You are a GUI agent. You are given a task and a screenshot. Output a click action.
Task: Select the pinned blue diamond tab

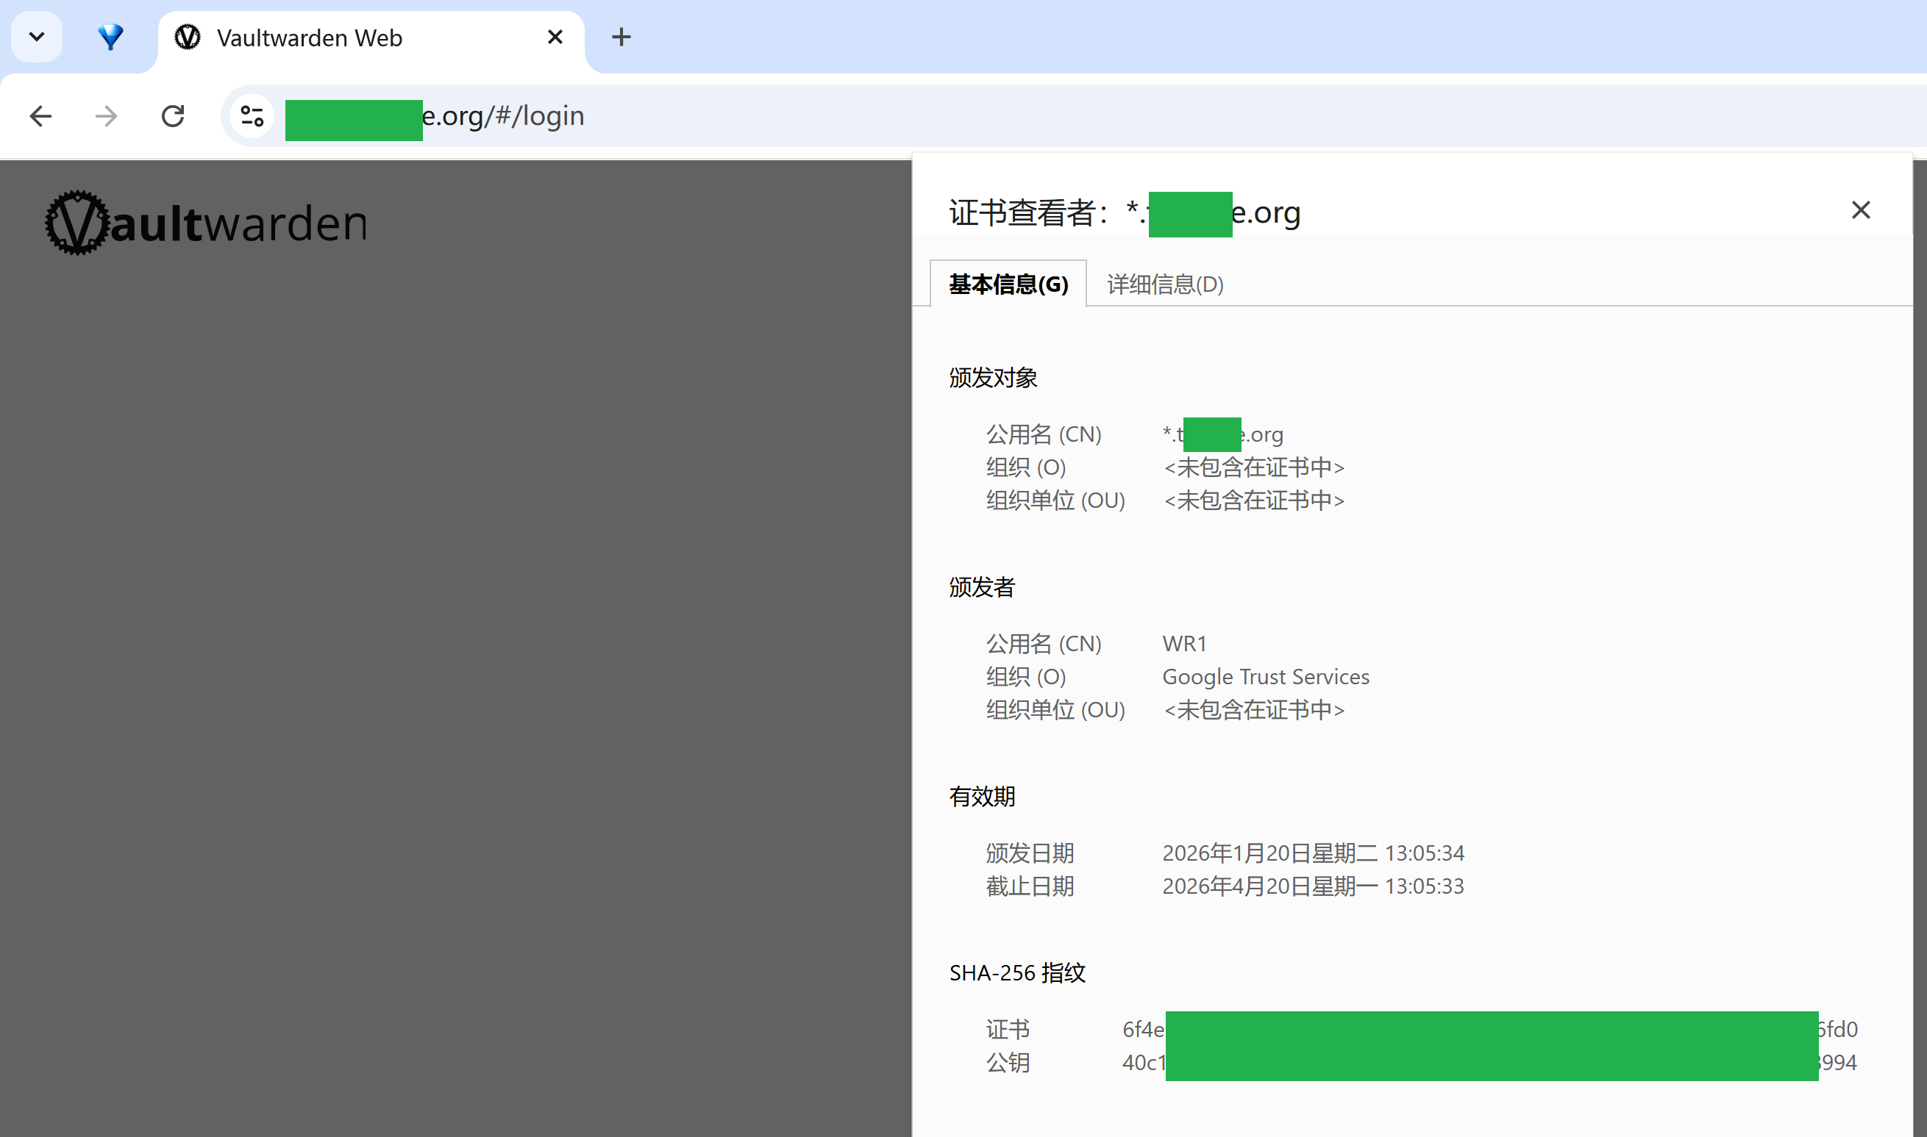click(111, 37)
